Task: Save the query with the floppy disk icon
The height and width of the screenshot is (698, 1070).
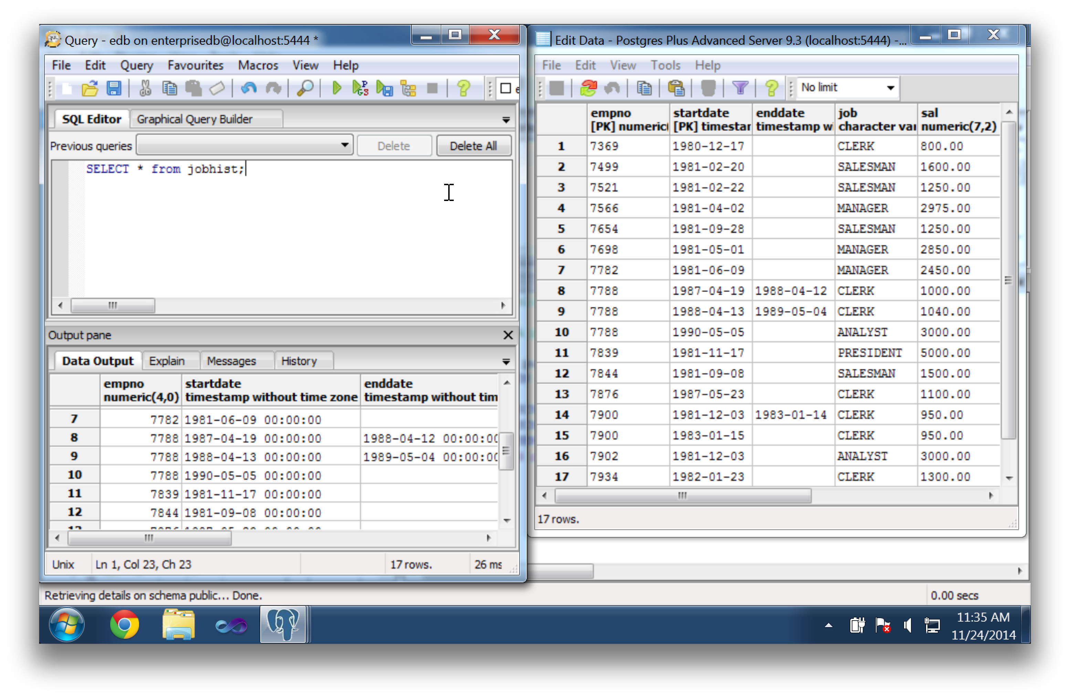Action: click(114, 88)
